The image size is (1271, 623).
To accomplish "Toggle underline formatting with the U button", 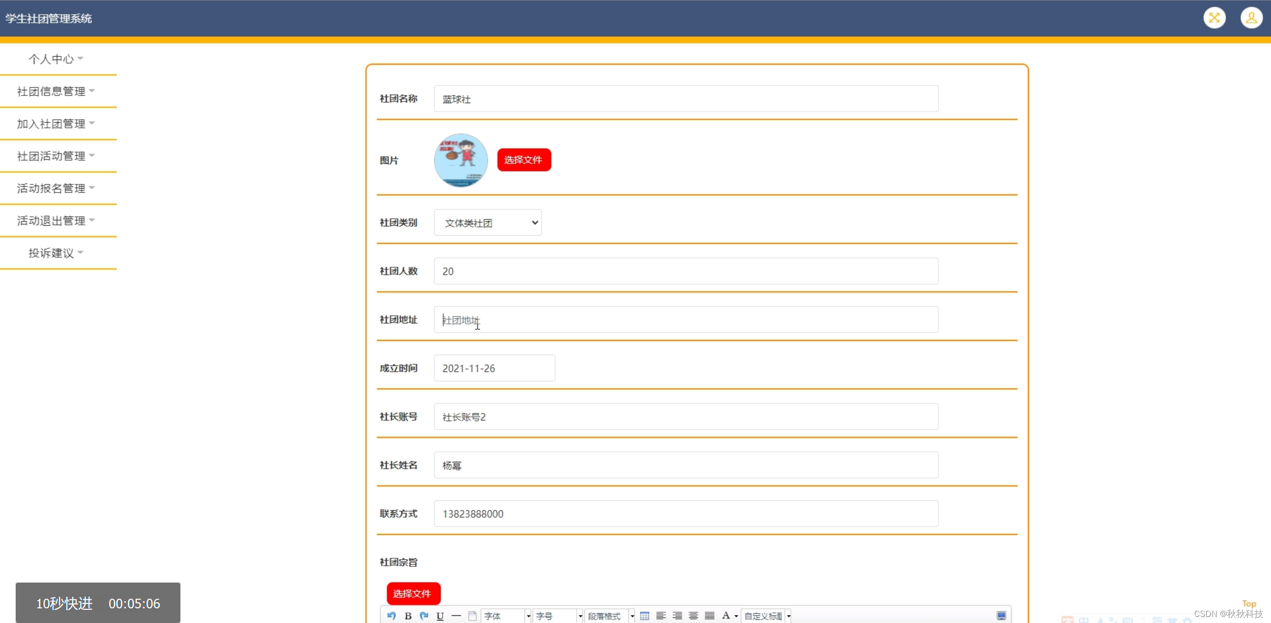I will click(440, 615).
